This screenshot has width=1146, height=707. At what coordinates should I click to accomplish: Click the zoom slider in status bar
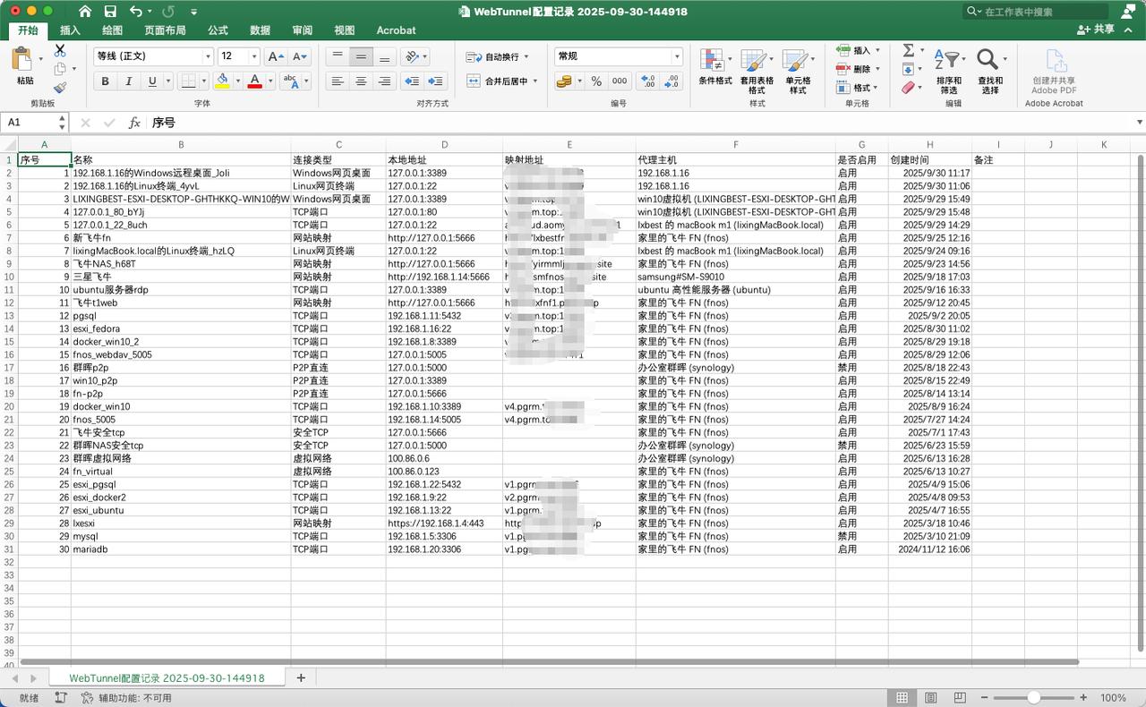point(1033,697)
